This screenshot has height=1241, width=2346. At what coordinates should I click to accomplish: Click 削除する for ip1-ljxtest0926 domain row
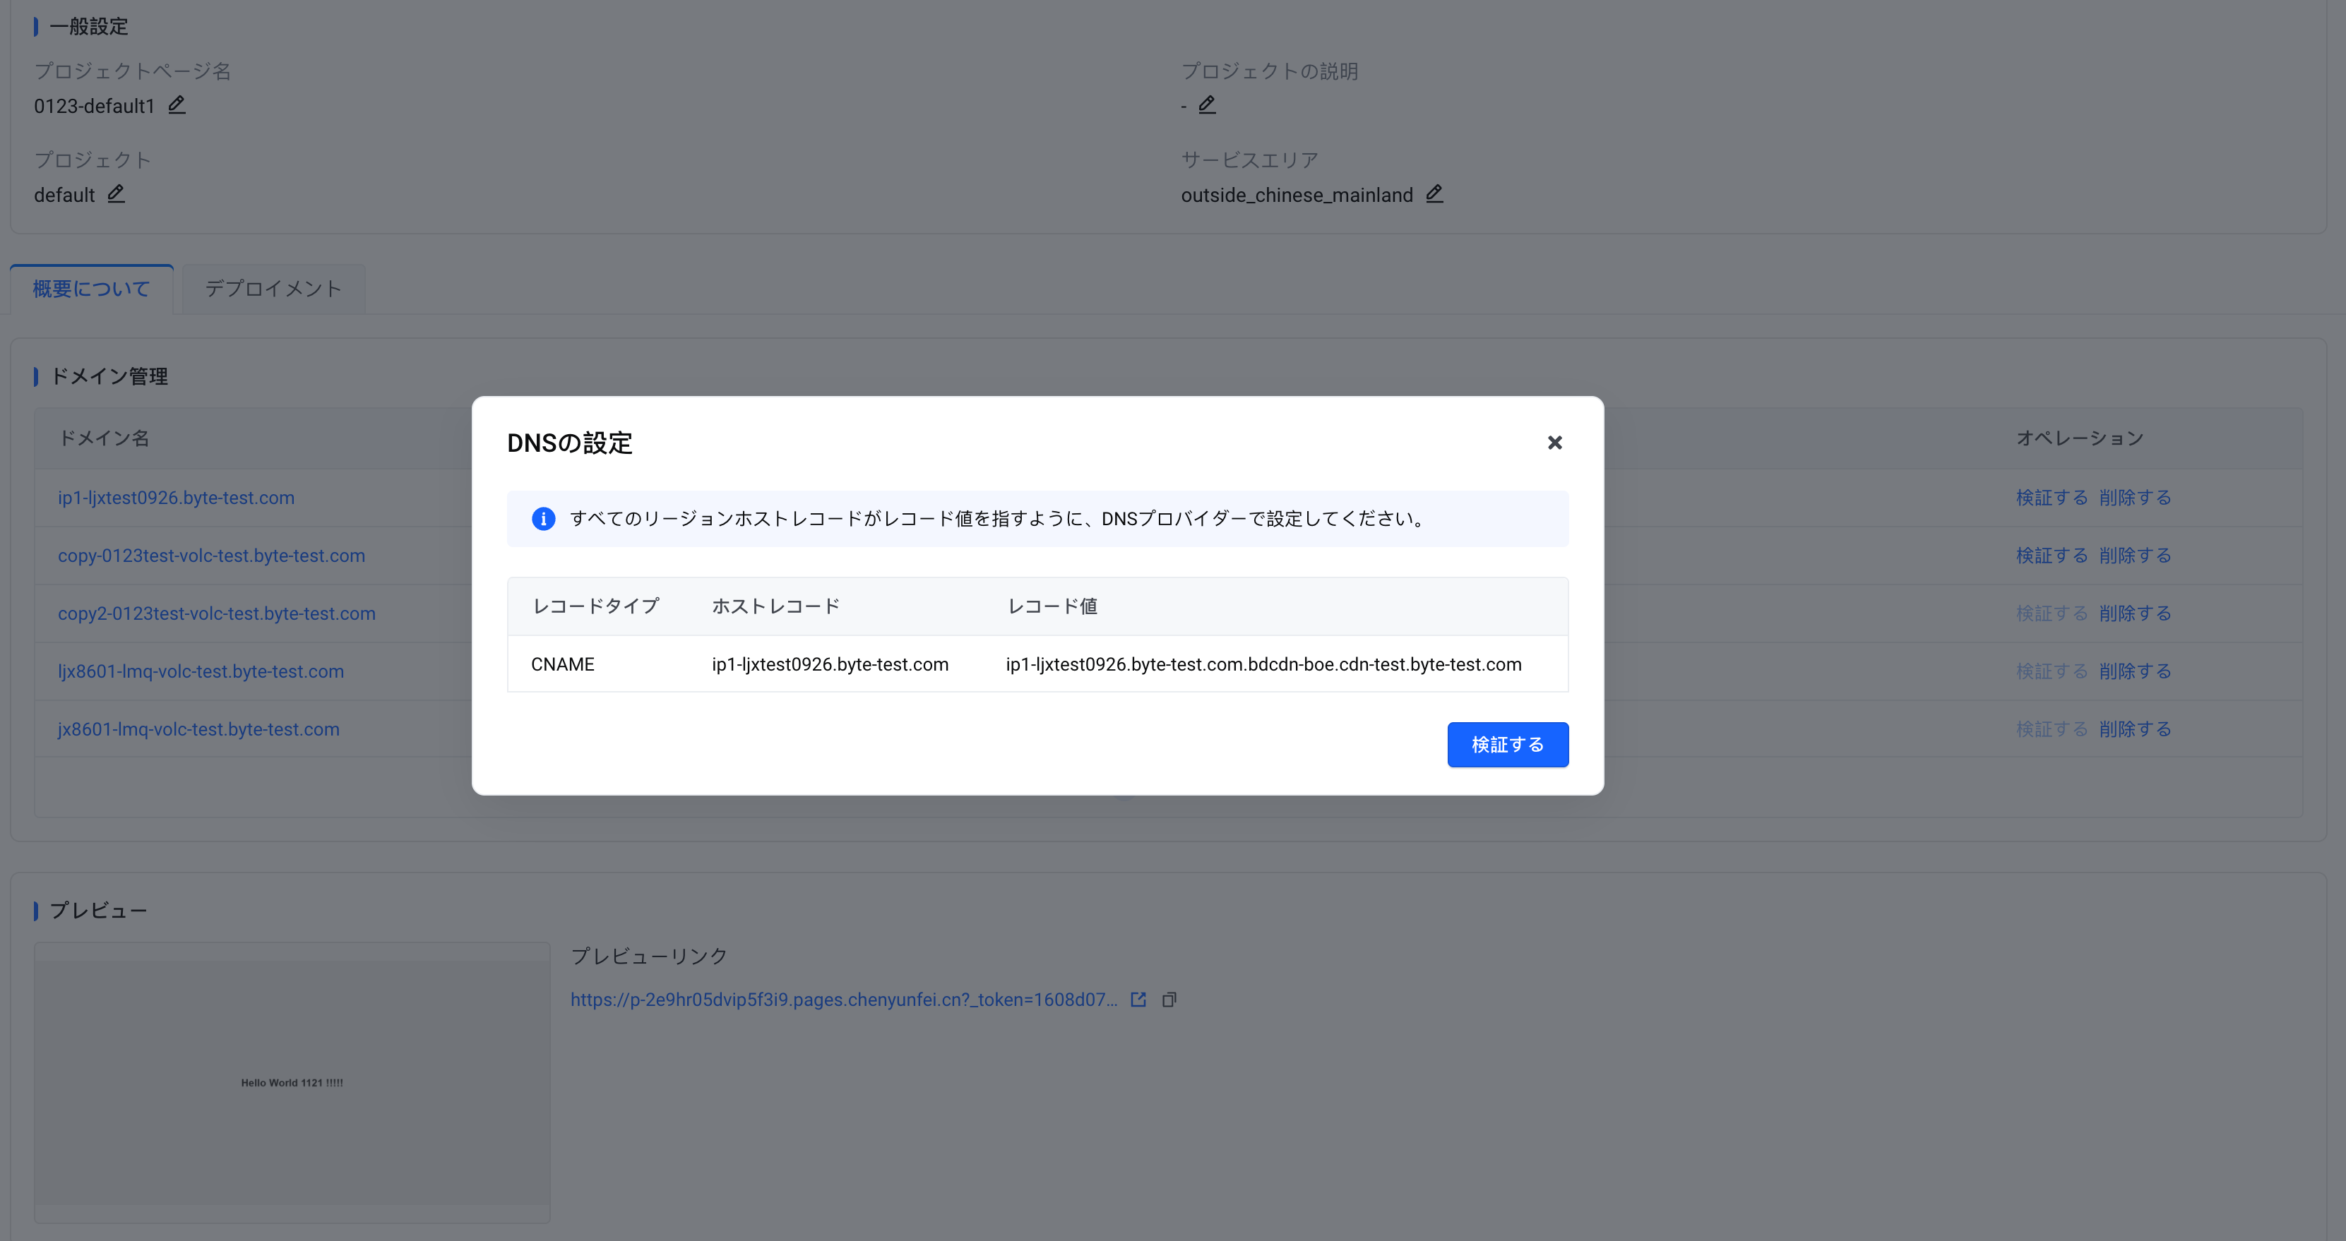click(x=2135, y=498)
